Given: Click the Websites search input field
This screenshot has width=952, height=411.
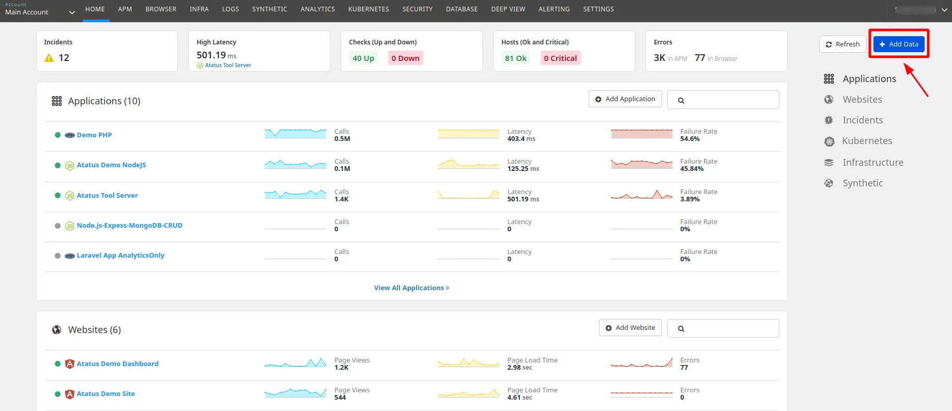Looking at the screenshot, I should 723,328.
